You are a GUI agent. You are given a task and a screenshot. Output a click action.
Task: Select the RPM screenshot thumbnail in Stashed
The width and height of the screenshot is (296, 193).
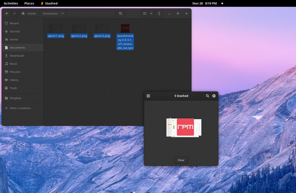(183, 127)
